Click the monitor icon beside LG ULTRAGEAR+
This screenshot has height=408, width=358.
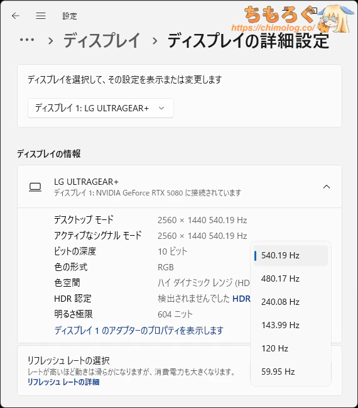[35, 187]
